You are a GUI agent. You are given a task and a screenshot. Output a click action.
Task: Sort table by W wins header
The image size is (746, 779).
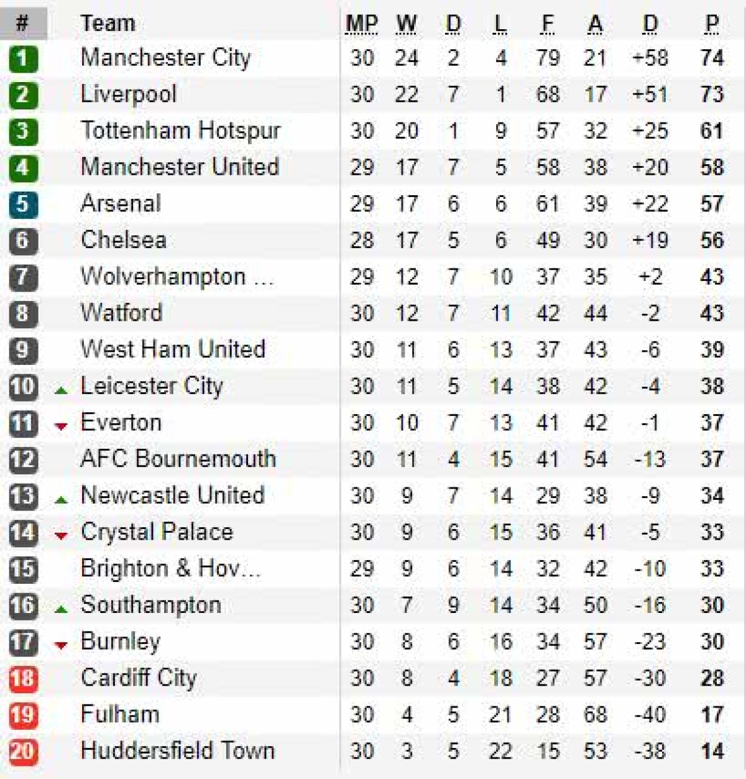pos(406,24)
